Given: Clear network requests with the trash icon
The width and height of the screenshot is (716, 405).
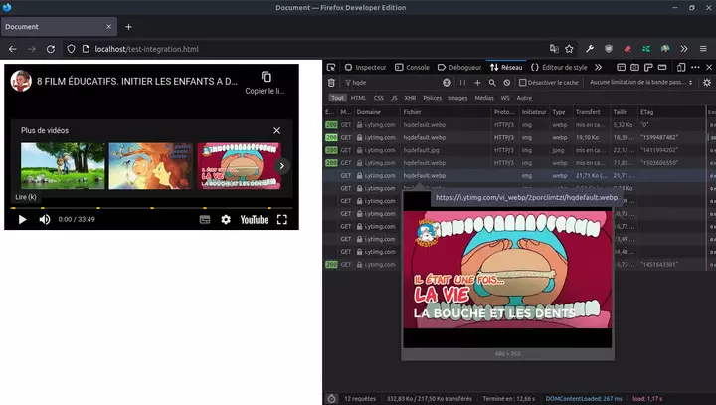Looking at the screenshot, I should (x=331, y=83).
